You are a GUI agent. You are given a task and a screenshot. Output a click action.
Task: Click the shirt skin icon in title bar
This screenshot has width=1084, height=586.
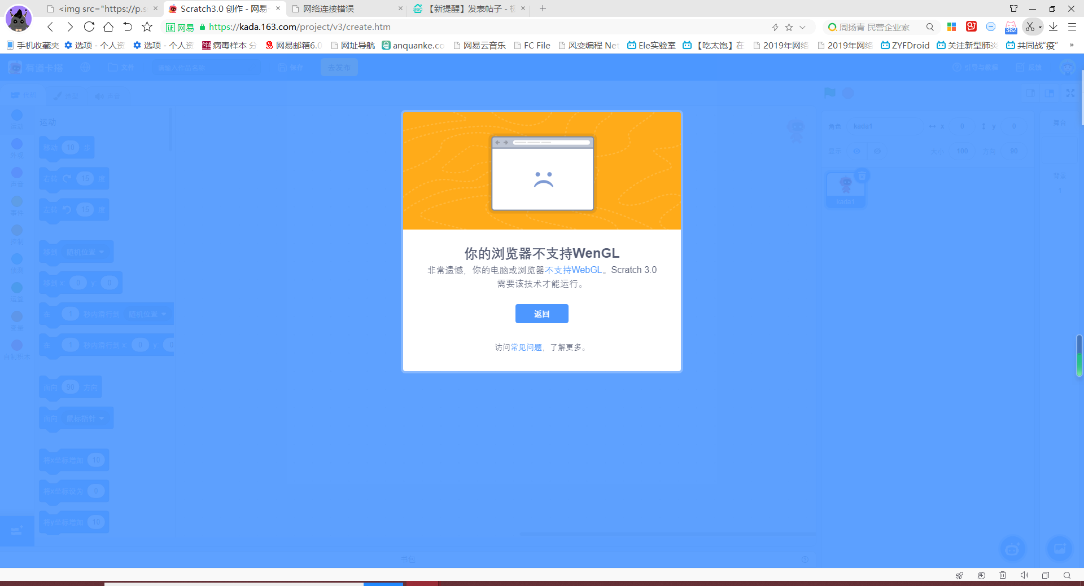[1013, 8]
